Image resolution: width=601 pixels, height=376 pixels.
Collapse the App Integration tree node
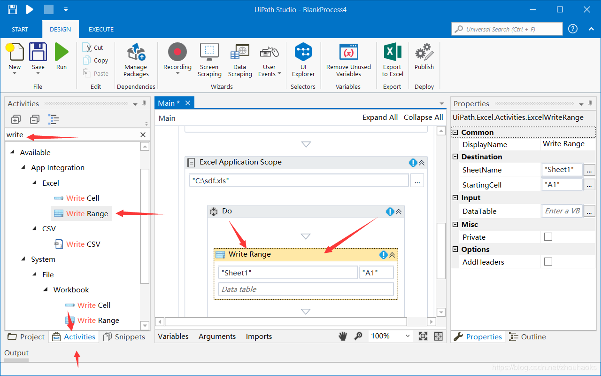pyautogui.click(x=23, y=168)
